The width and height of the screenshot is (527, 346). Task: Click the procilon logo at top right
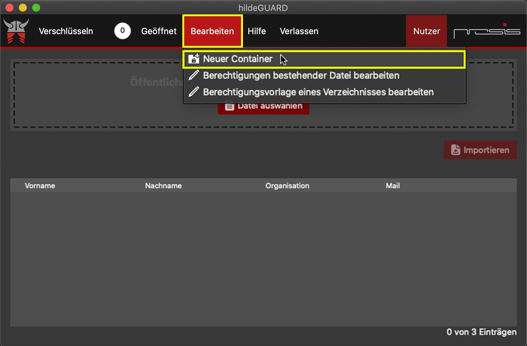click(x=487, y=31)
